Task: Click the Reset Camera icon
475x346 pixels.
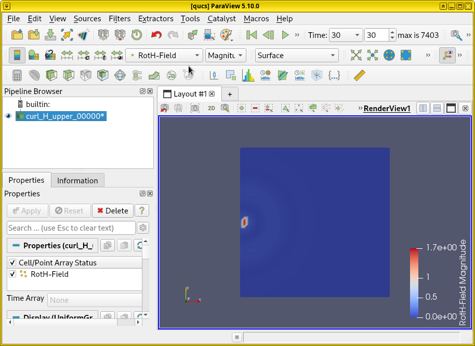Action: tap(356, 55)
